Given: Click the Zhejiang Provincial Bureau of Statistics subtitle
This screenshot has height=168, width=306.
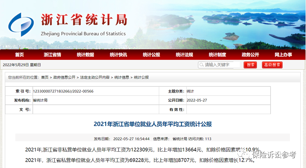Looking at the screenshot, I should pos(83,34).
